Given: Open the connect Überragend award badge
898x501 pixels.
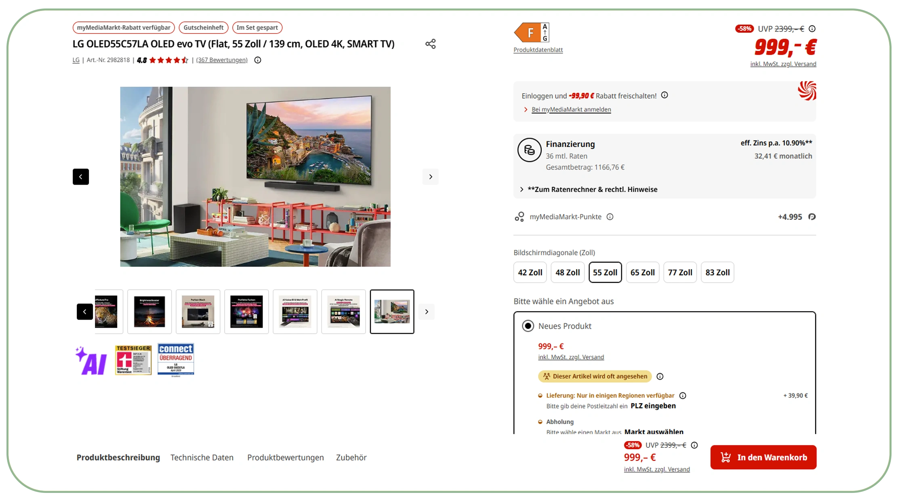Looking at the screenshot, I should coord(176,360).
